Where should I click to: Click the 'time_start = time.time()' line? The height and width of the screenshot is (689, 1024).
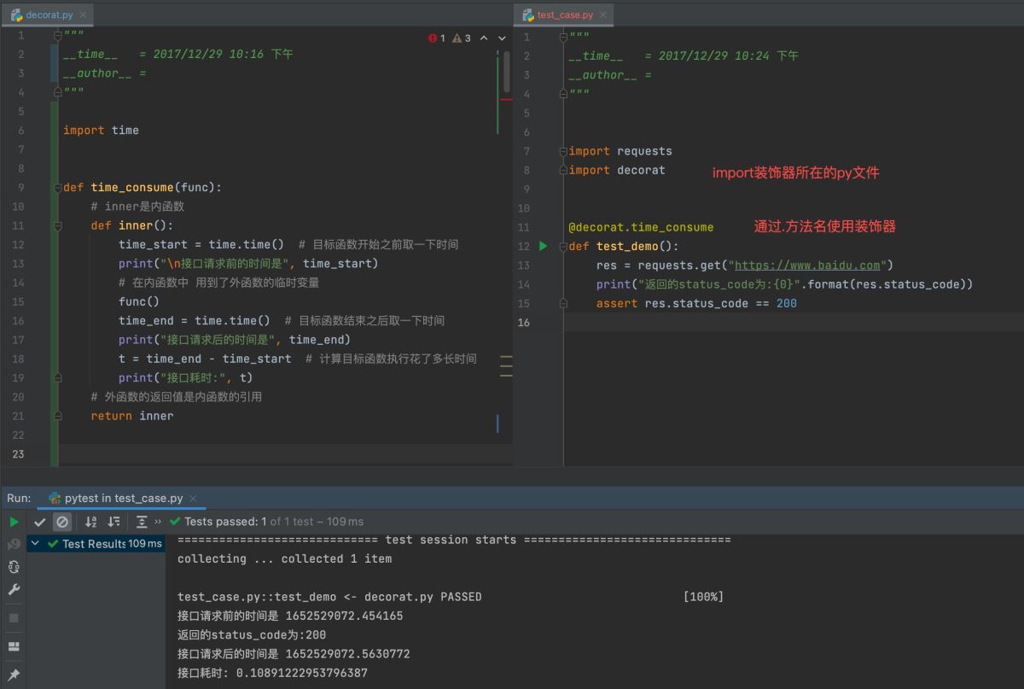(x=201, y=244)
